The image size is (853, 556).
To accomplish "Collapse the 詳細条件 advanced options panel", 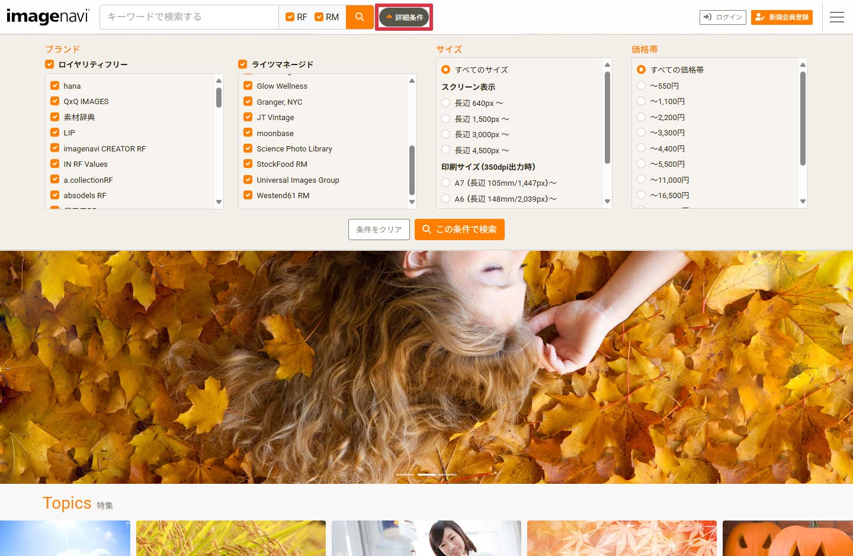I will pyautogui.click(x=405, y=17).
